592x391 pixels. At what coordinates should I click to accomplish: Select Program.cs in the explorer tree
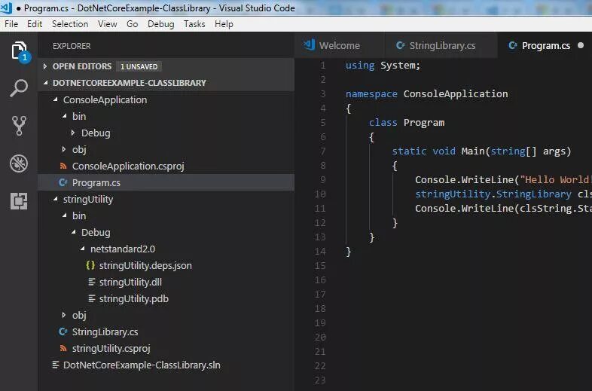166,182
